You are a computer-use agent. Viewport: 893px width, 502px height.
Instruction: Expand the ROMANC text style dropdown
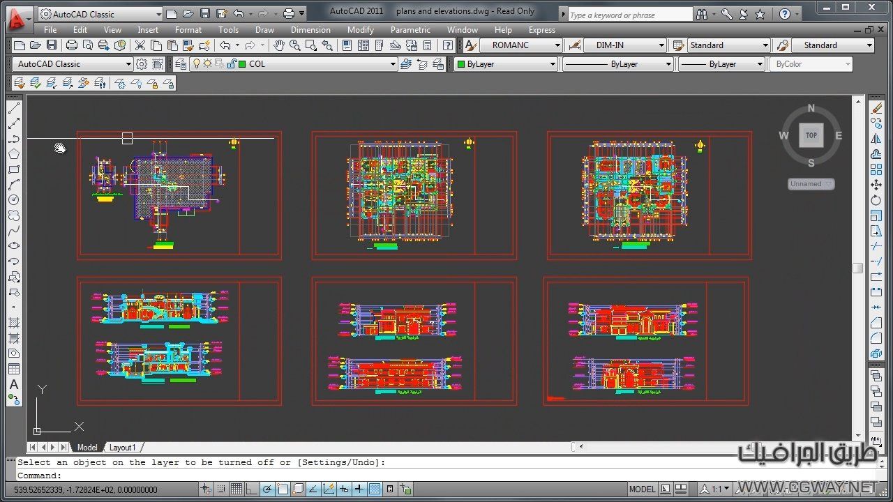point(557,45)
